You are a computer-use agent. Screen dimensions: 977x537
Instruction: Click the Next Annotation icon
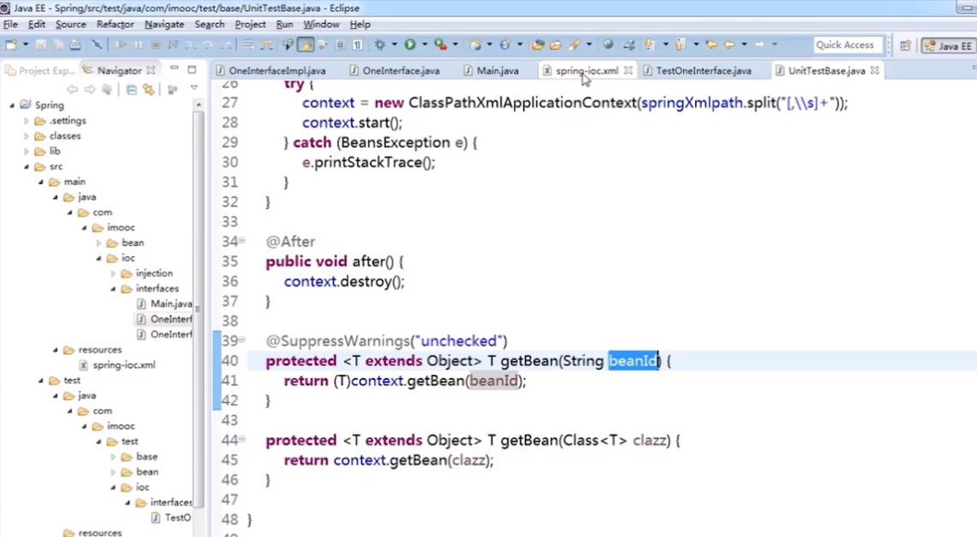point(649,44)
